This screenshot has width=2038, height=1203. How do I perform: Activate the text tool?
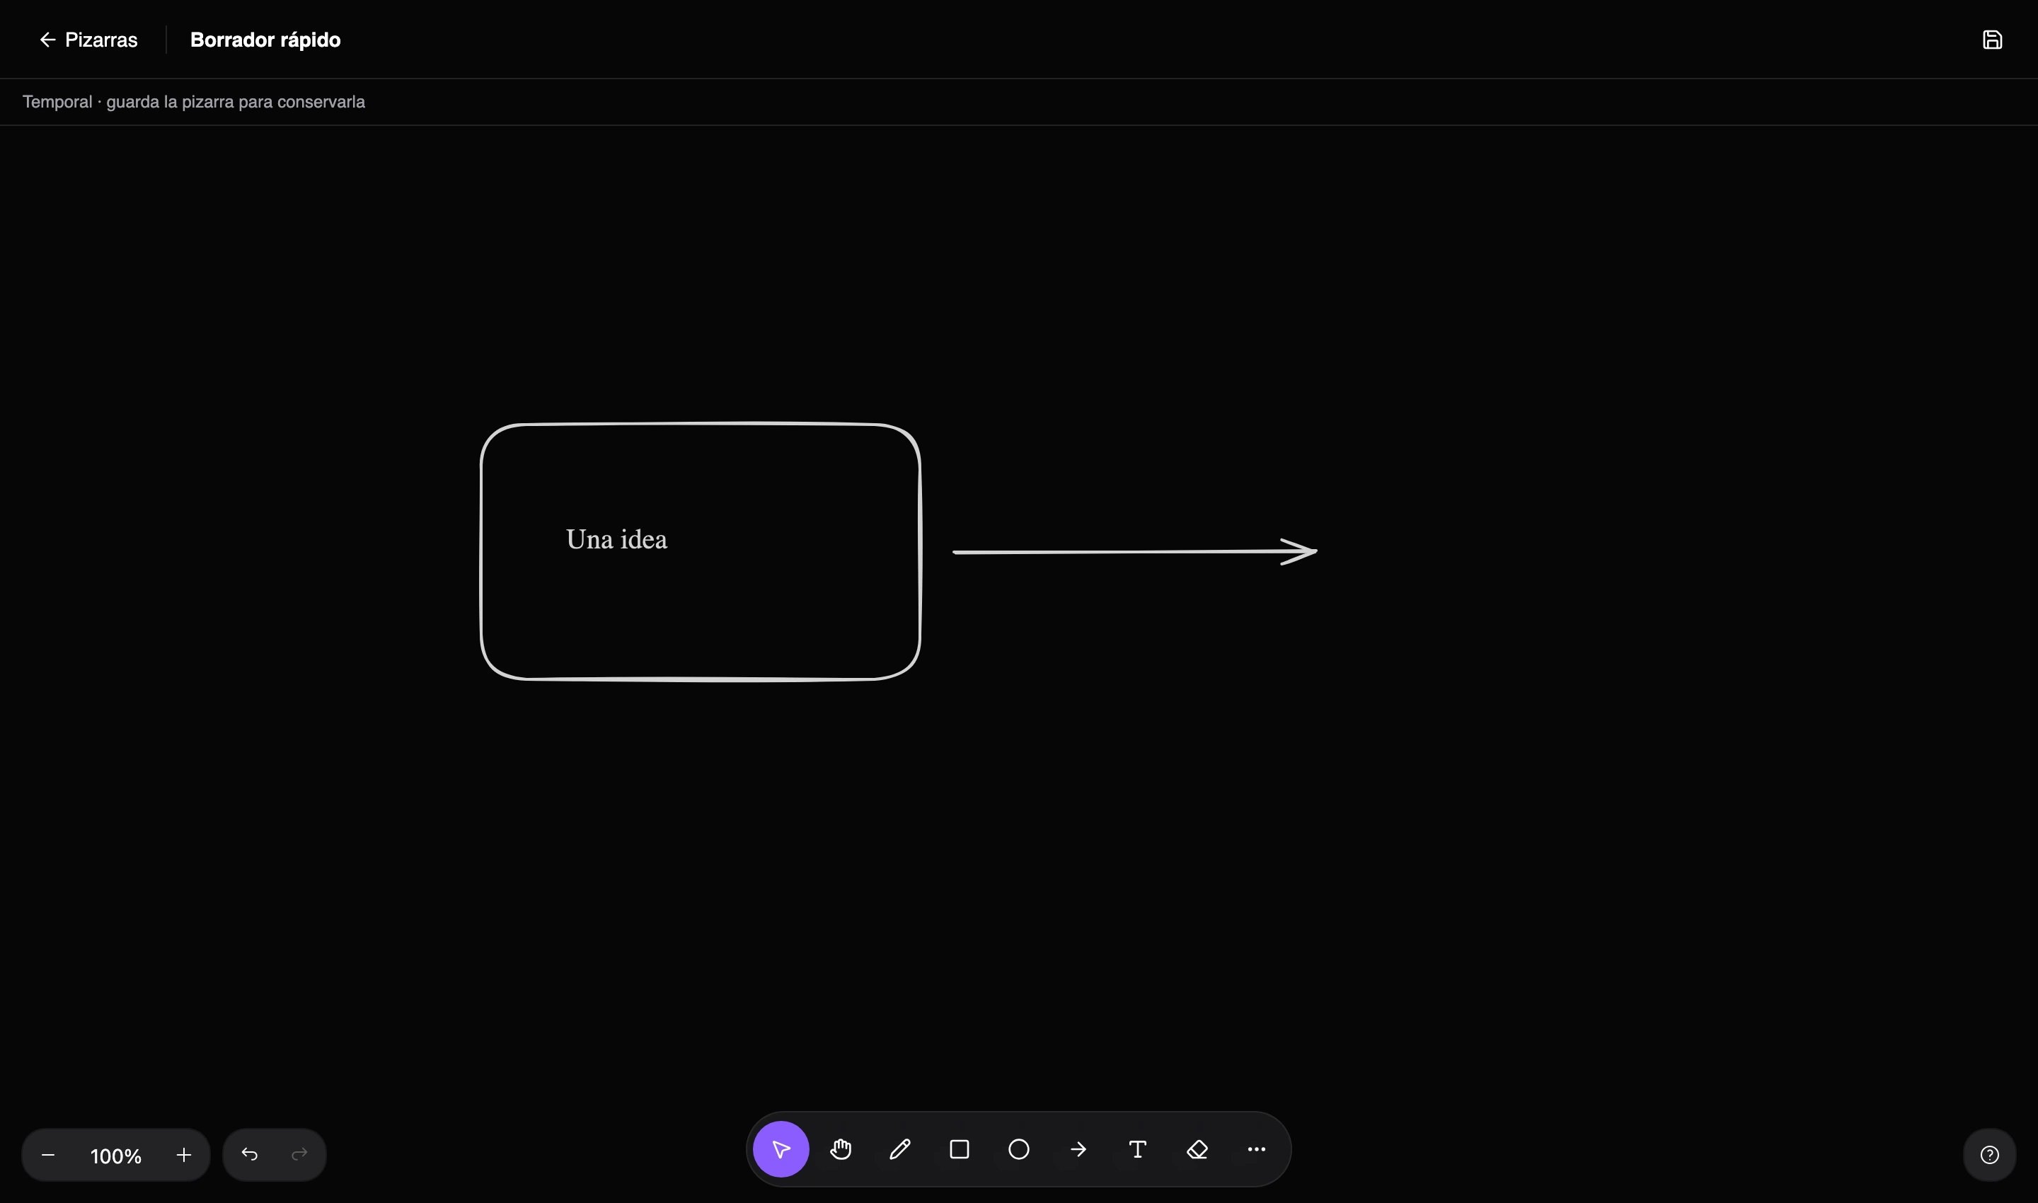coord(1137,1149)
